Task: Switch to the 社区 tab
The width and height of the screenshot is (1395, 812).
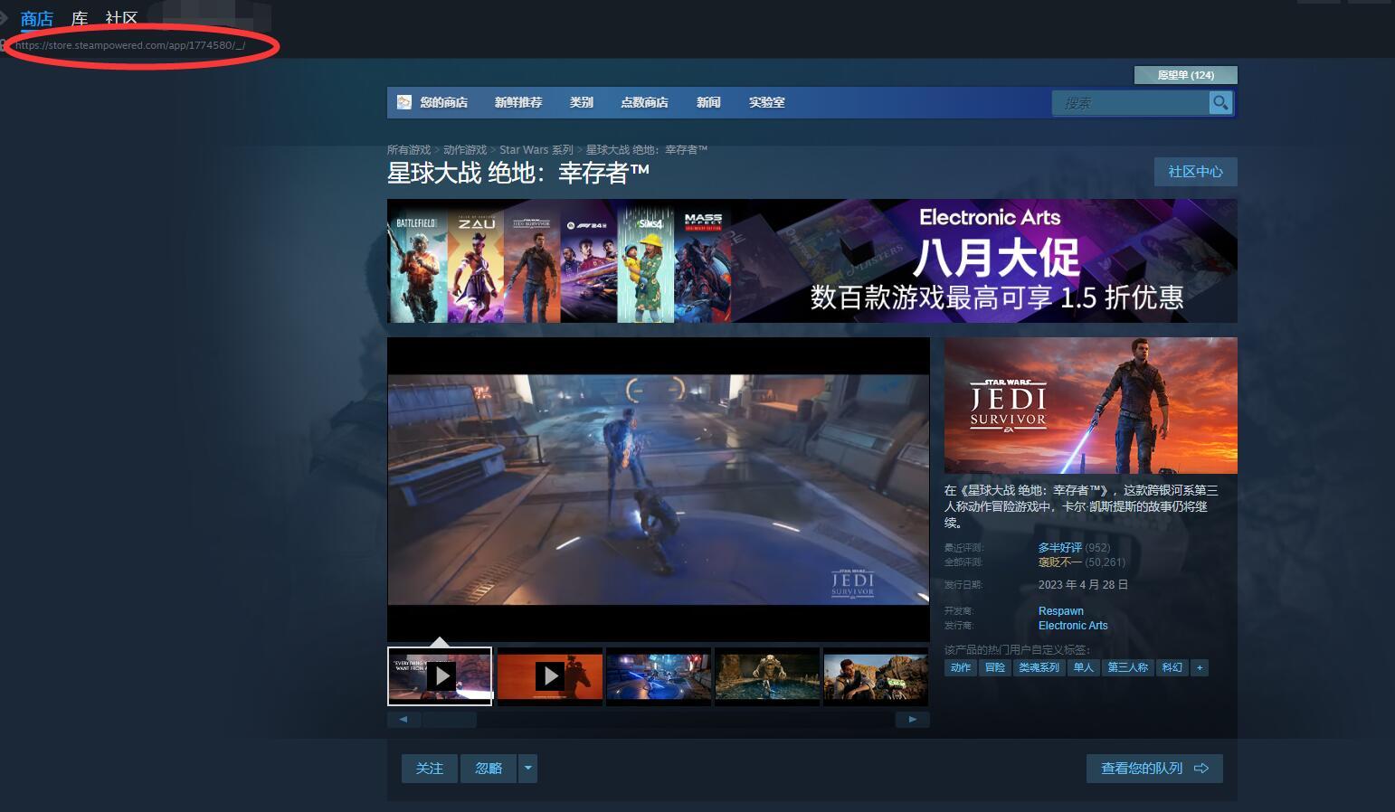Action: point(121,18)
